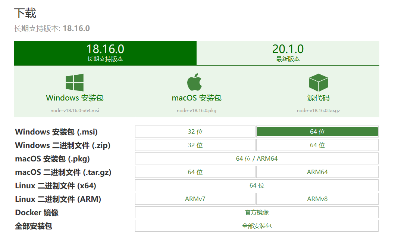Open the 全部安装包 link in table
The width and height of the screenshot is (398, 244).
[x=257, y=226]
